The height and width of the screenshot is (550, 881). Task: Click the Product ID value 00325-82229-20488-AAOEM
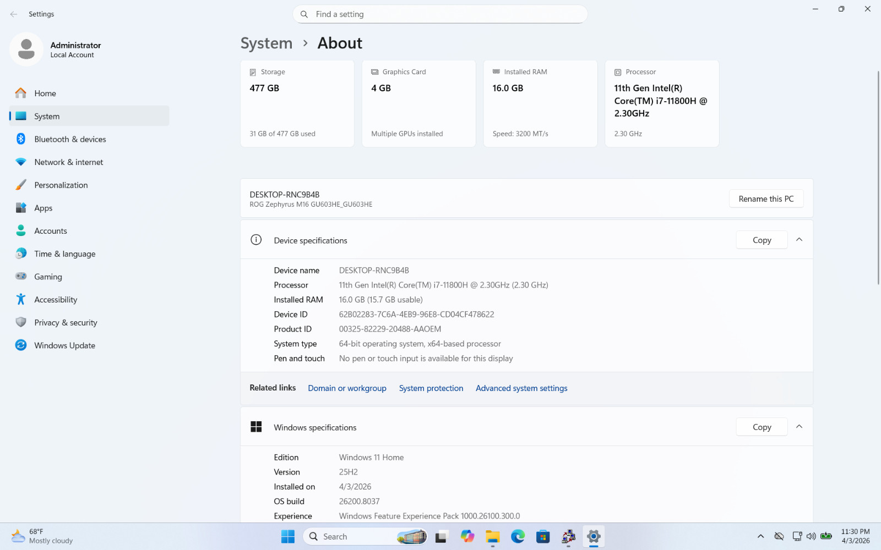click(390, 329)
